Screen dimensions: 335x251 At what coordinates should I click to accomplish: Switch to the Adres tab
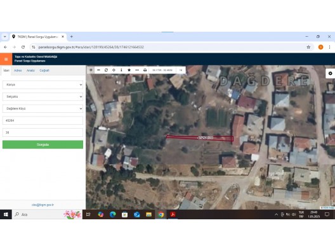(18, 70)
